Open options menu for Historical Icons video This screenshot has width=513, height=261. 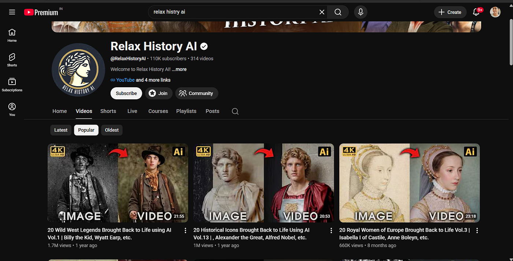click(x=331, y=231)
